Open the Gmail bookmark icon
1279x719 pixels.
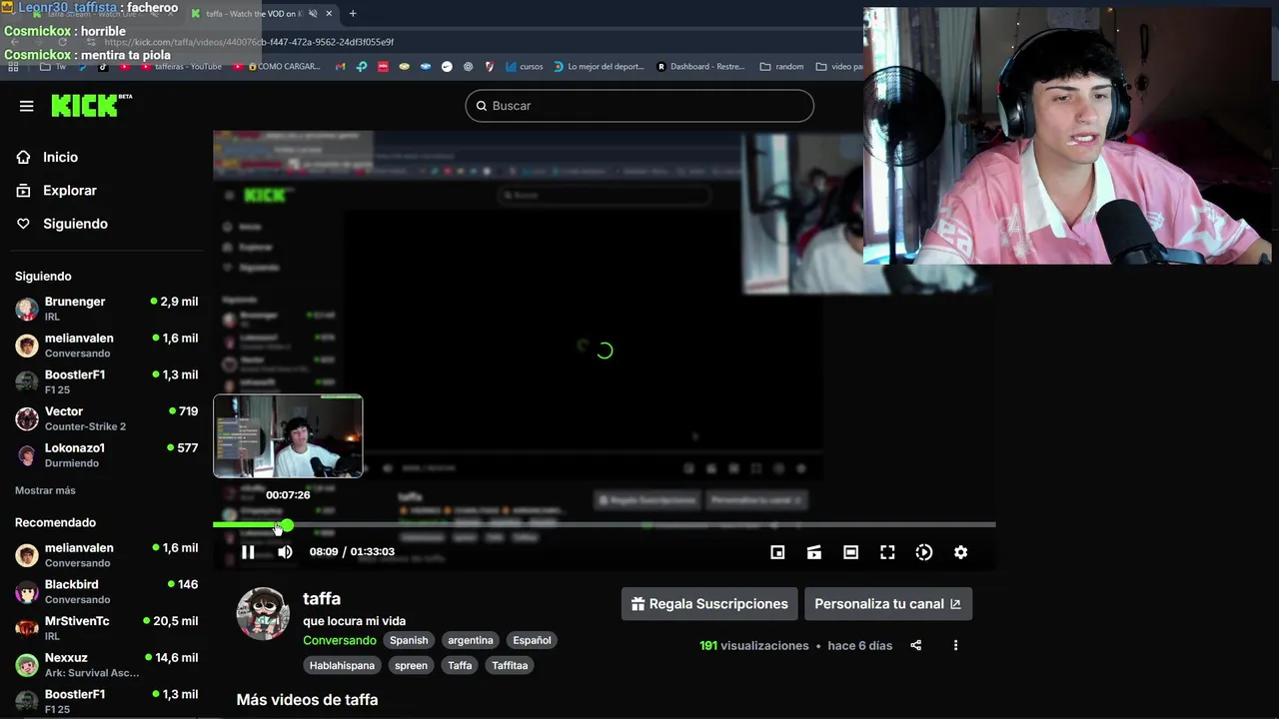point(340,67)
